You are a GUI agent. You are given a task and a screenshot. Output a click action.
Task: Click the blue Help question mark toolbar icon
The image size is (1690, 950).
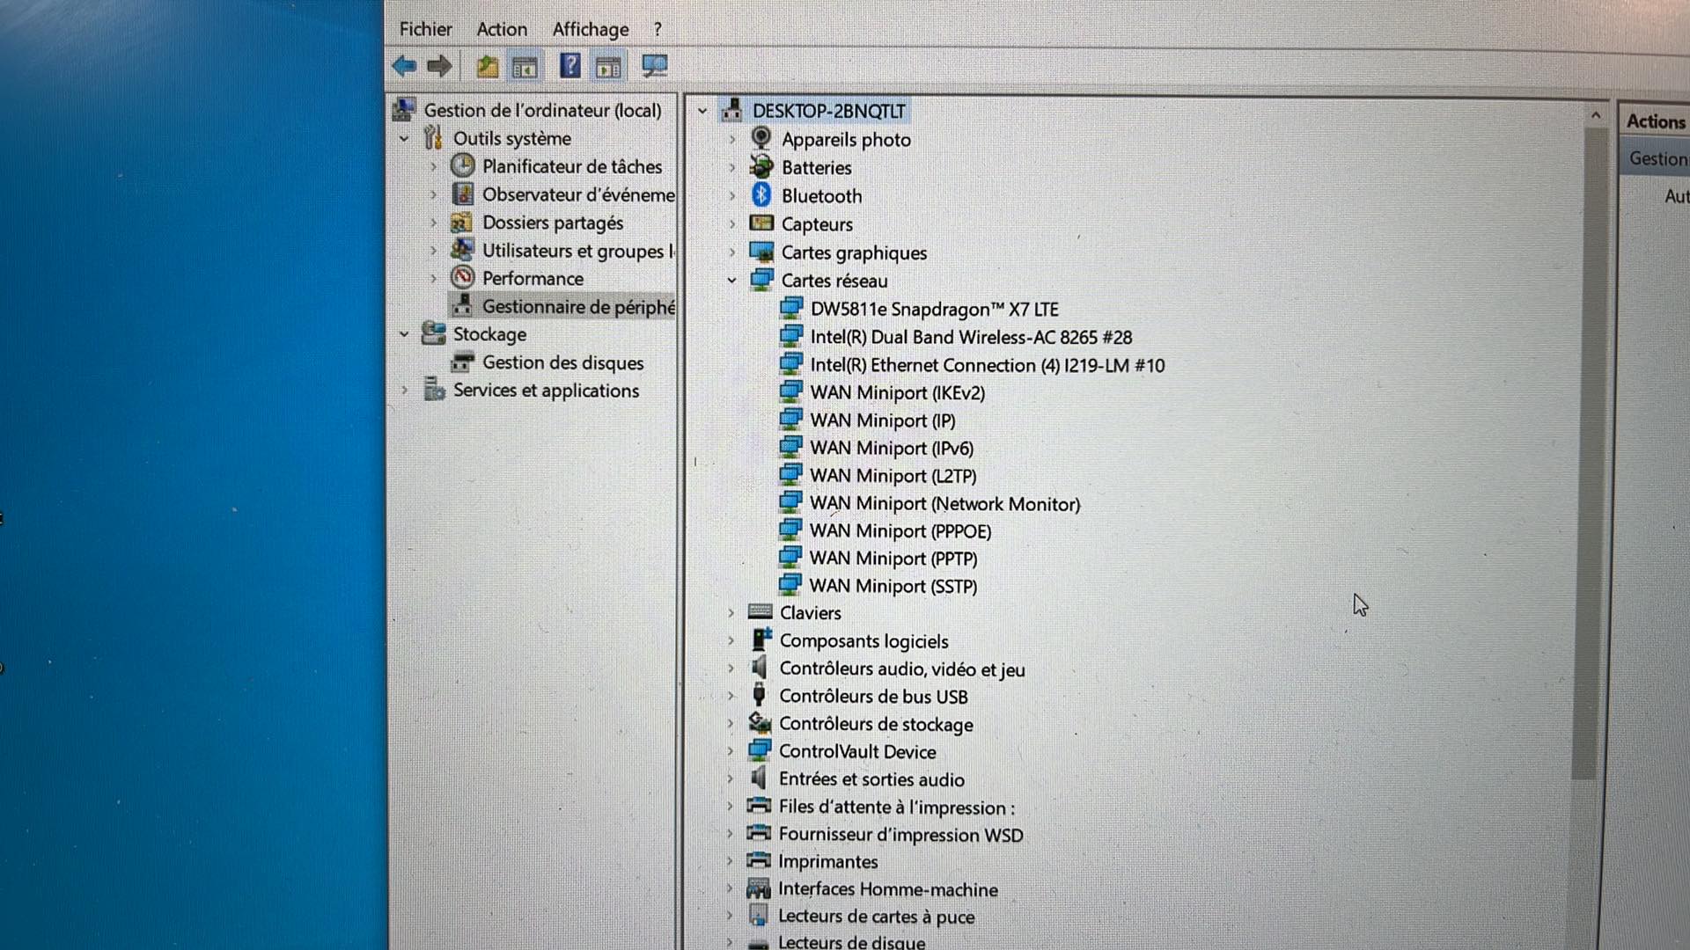(569, 66)
